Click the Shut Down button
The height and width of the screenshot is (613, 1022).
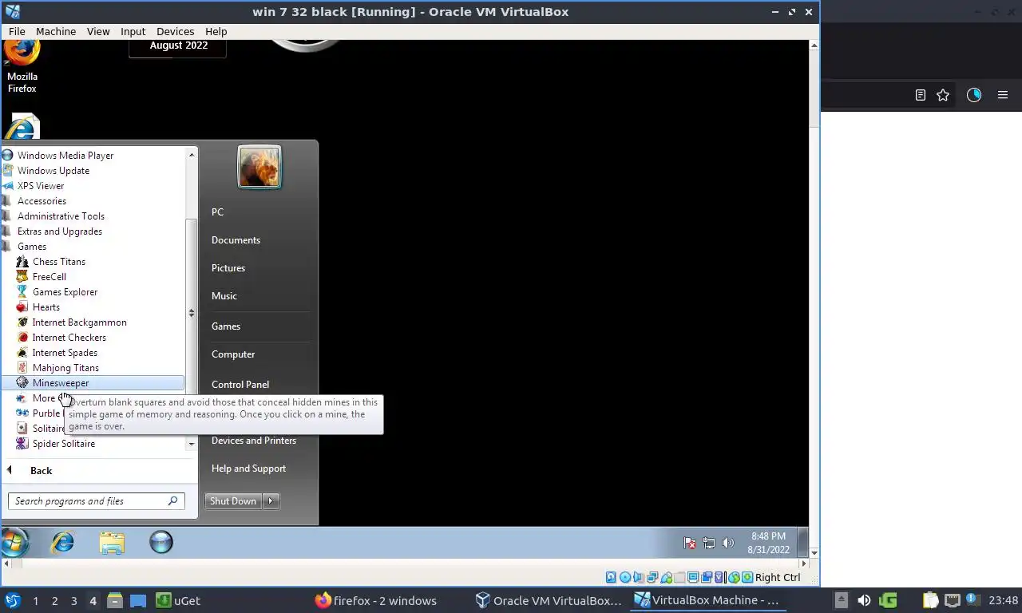tap(233, 501)
